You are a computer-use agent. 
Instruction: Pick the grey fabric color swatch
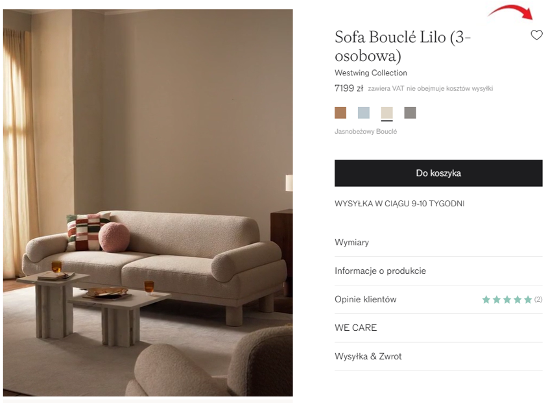(x=410, y=113)
